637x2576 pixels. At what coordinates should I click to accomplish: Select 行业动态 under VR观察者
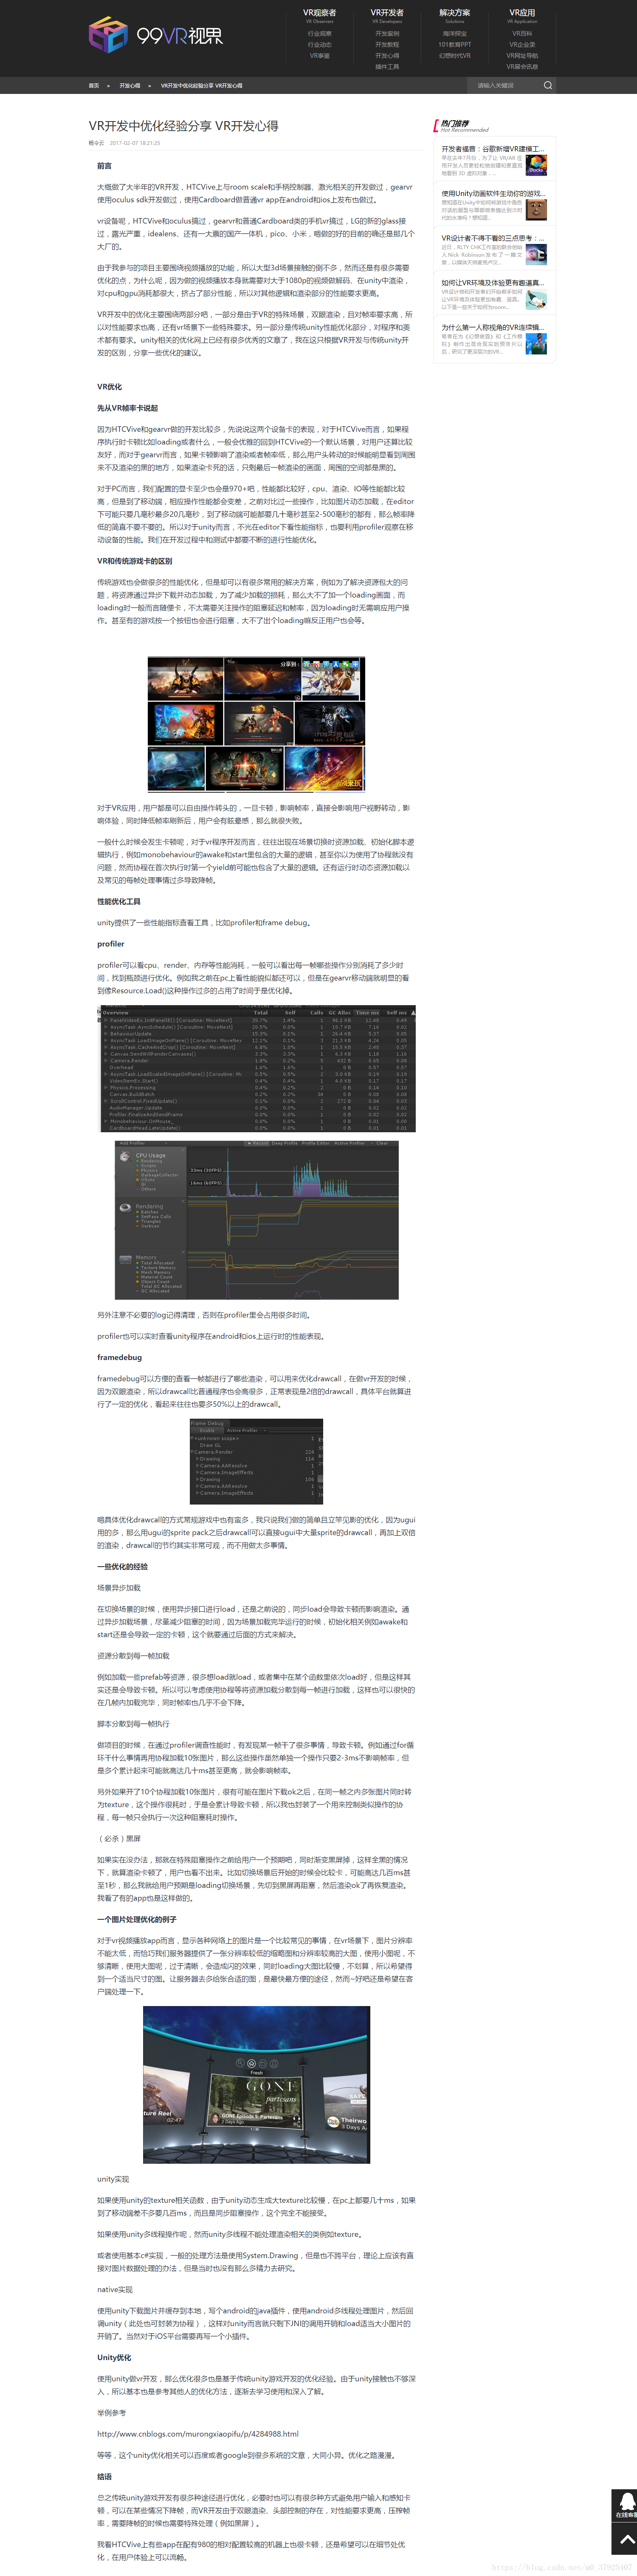(319, 45)
